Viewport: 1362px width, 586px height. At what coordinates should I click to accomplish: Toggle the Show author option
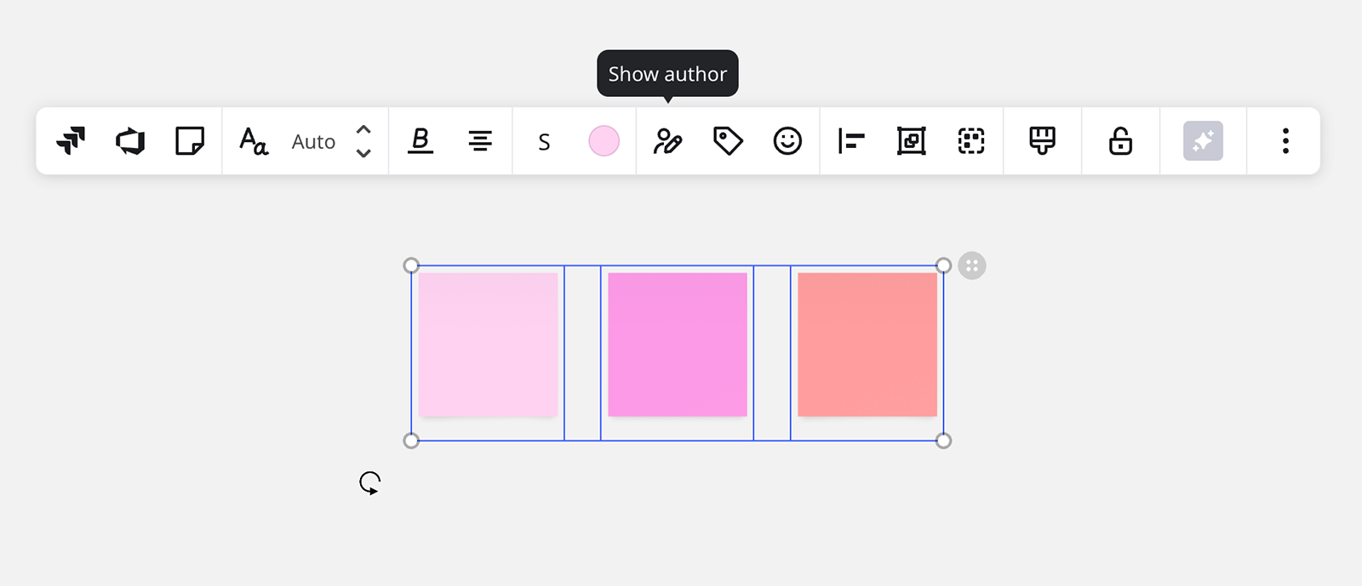[667, 140]
